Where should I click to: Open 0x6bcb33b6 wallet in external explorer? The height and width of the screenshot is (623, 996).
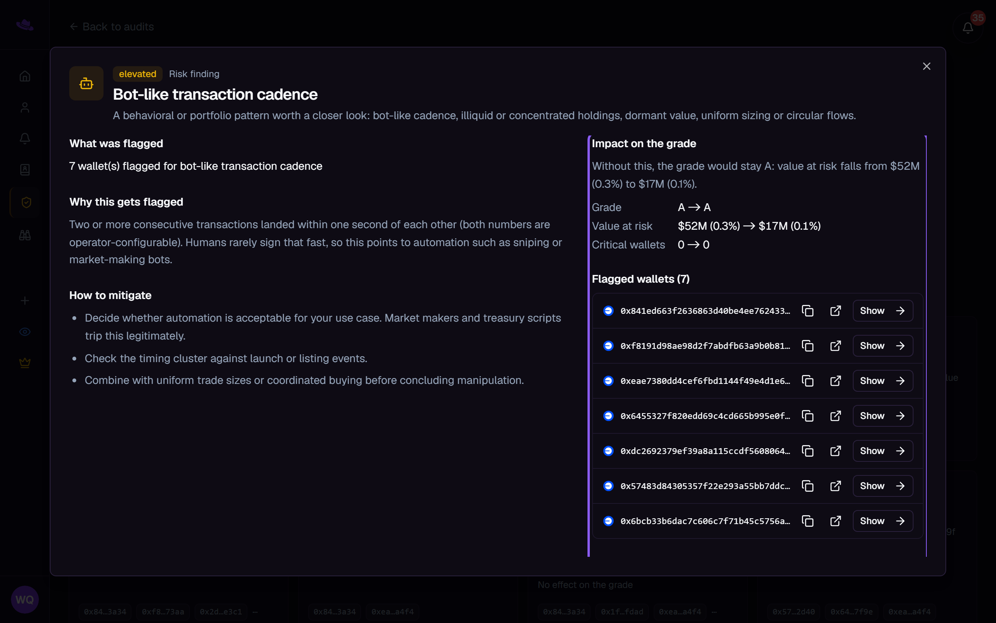pos(835,521)
